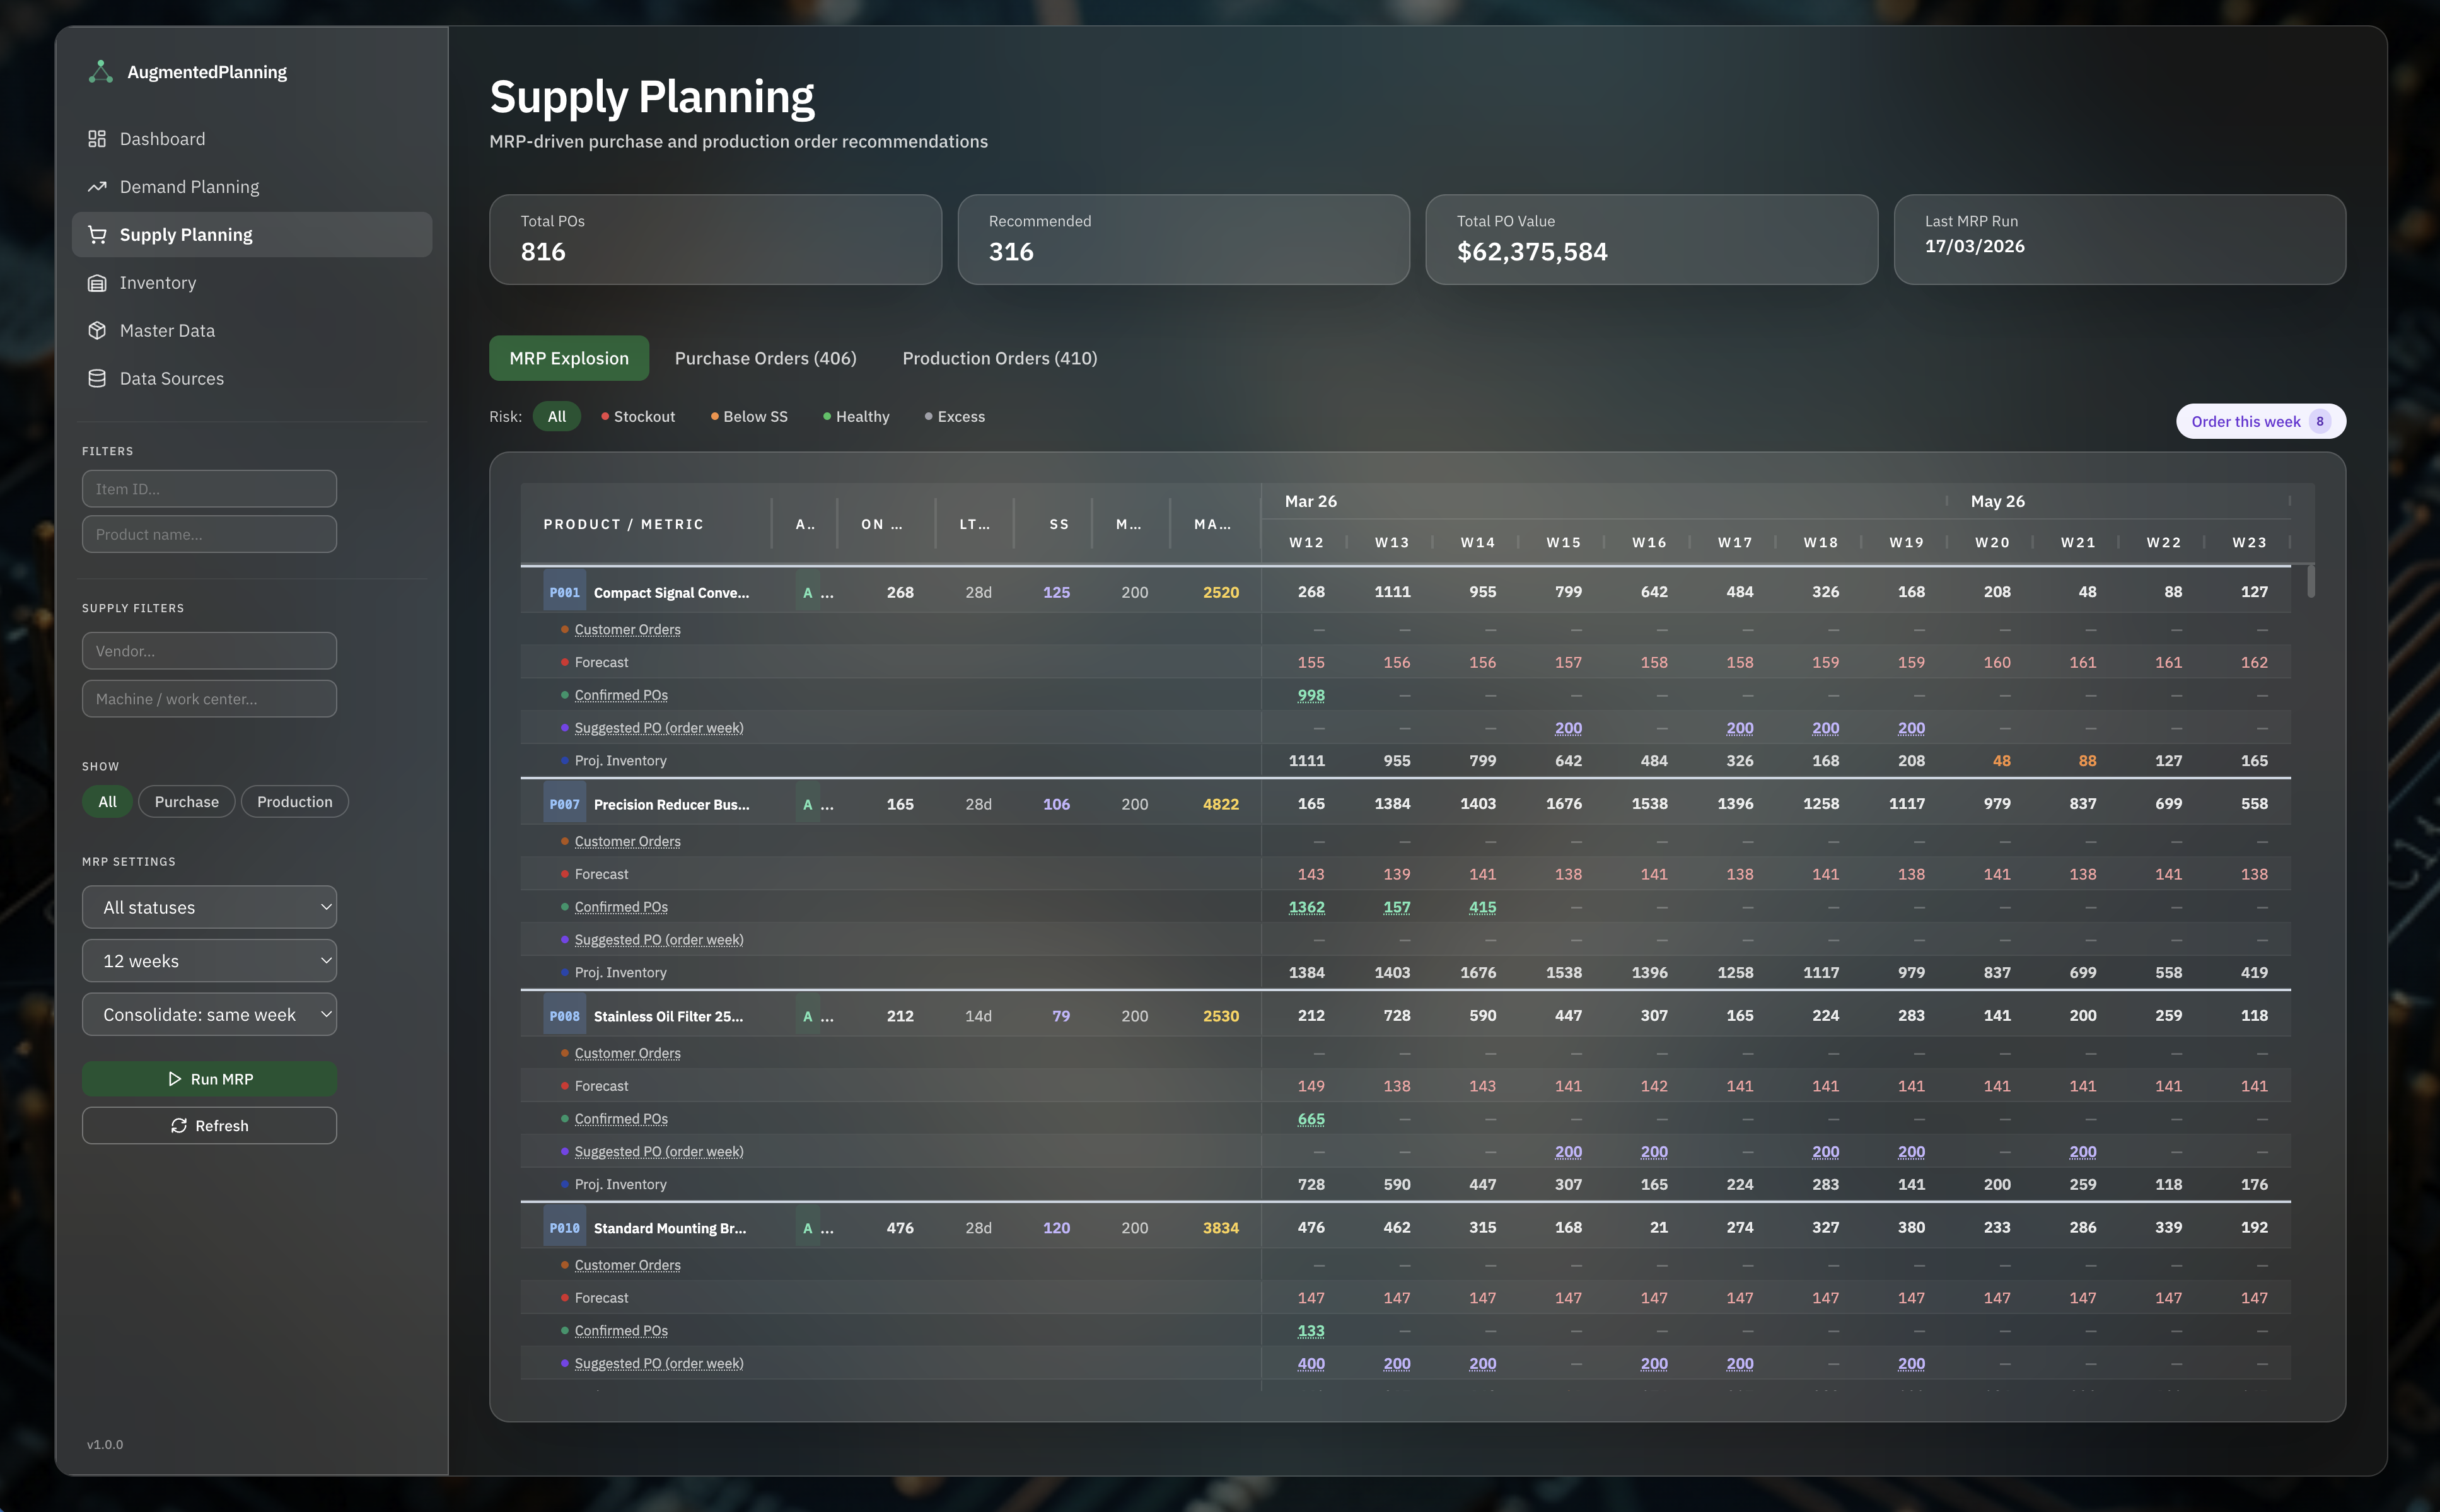Show only Production orders

pyautogui.click(x=295, y=801)
